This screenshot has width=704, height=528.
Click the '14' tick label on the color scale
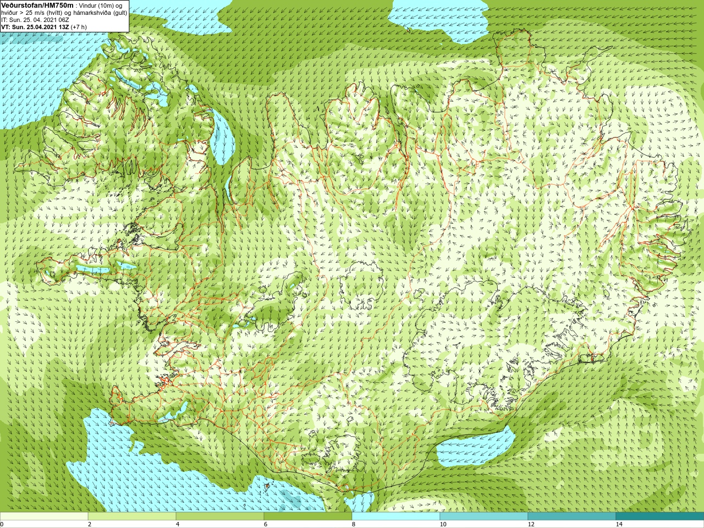point(619,524)
